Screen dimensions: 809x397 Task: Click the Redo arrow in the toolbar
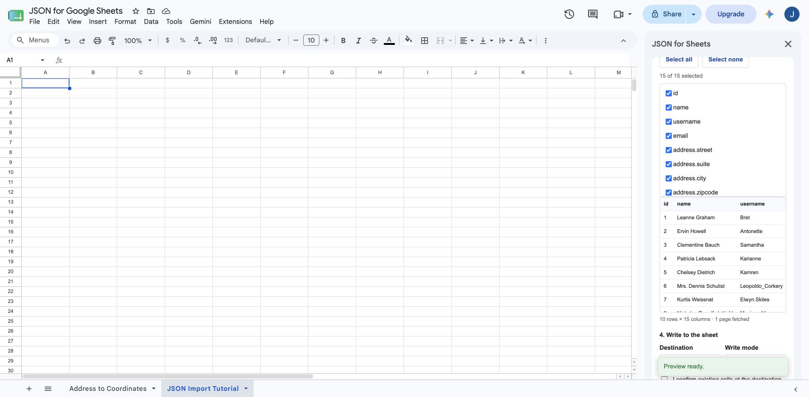point(82,41)
